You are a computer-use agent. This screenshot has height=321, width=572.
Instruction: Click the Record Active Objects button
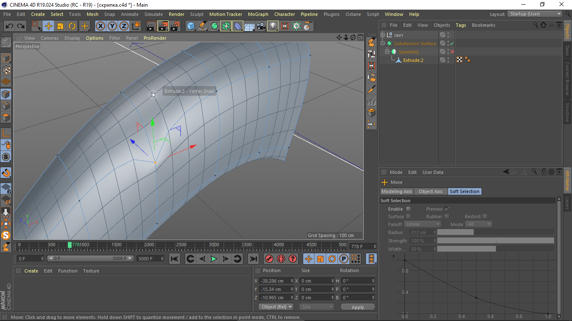pos(269,259)
